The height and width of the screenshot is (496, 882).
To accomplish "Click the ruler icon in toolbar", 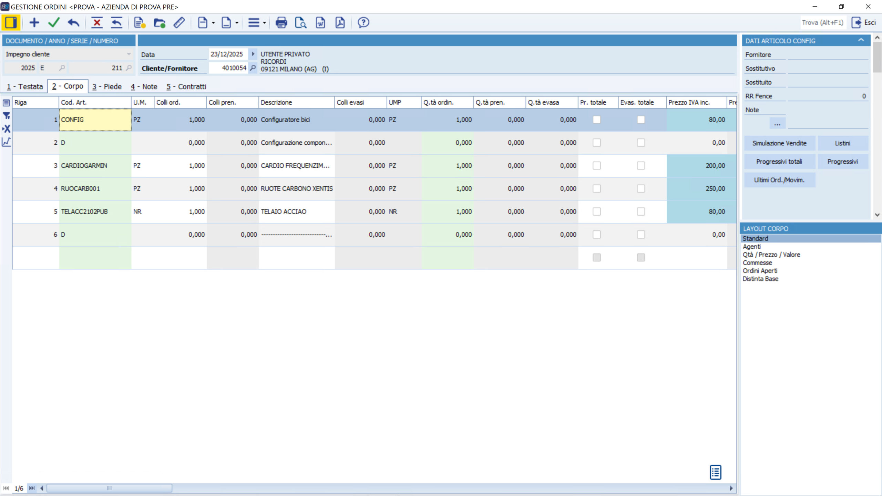I will pyautogui.click(x=179, y=23).
